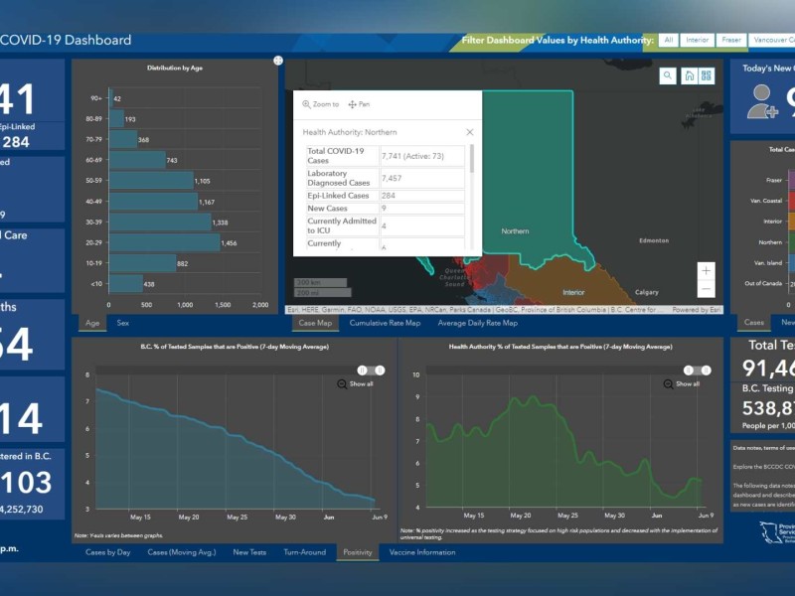Image resolution: width=795 pixels, height=596 pixels.
Task: Click Show all on Health Authority chart
Action: [x=682, y=383]
